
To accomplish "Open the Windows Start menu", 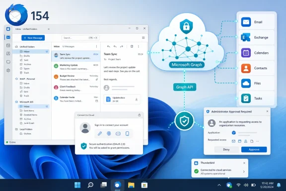I will pyautogui.click(x=77, y=185).
